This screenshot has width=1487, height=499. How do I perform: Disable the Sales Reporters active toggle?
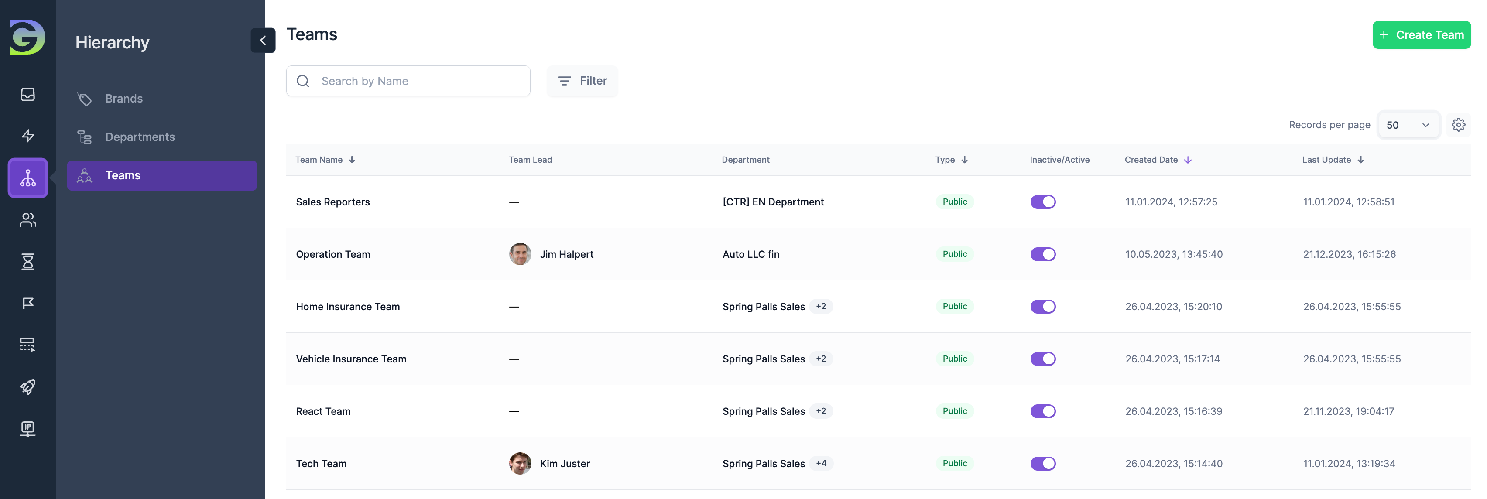tap(1042, 202)
